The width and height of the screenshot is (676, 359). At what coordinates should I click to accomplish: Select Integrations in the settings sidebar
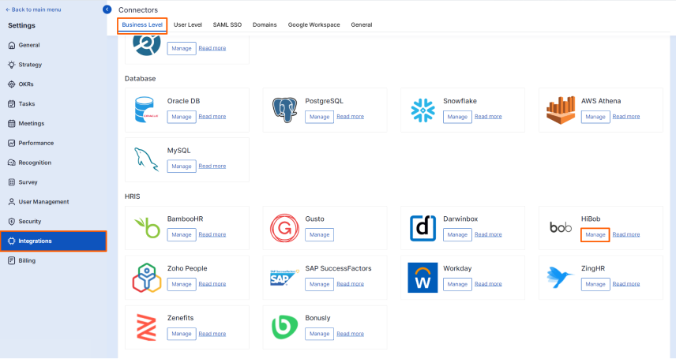54,241
